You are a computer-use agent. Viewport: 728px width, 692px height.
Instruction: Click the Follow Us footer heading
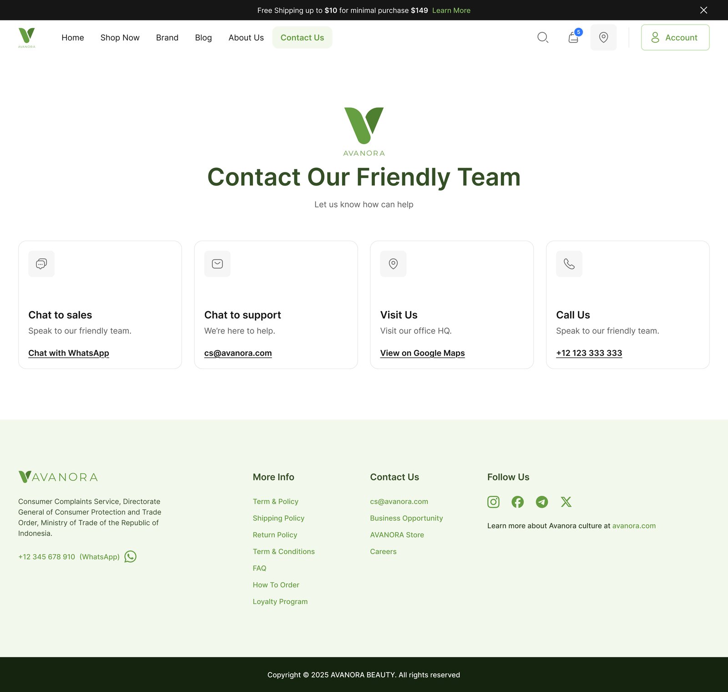point(508,477)
